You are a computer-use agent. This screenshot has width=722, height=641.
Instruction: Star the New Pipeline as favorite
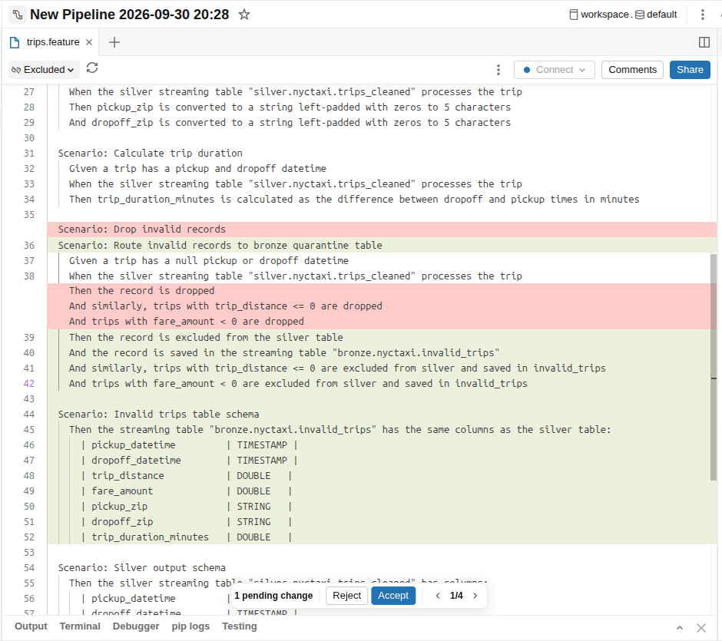[x=244, y=15]
